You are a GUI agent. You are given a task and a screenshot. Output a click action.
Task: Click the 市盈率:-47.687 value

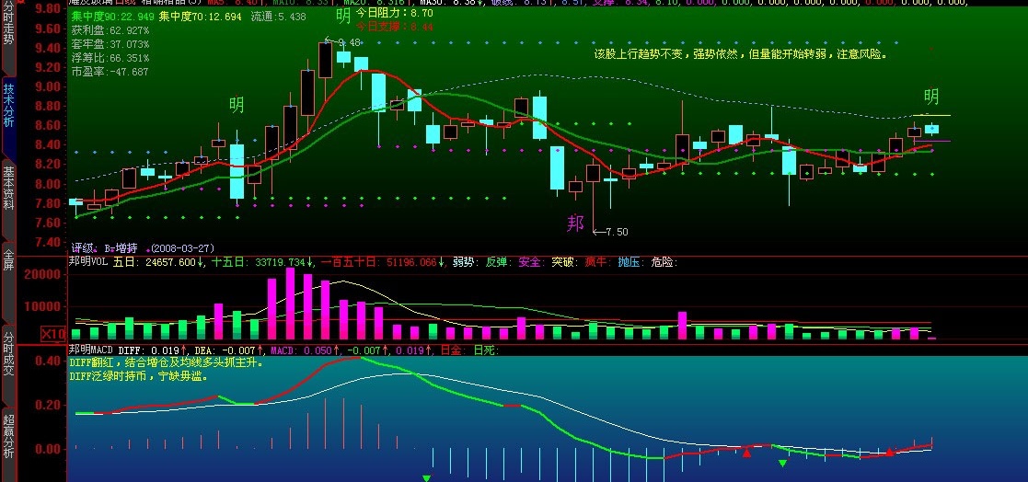[110, 72]
